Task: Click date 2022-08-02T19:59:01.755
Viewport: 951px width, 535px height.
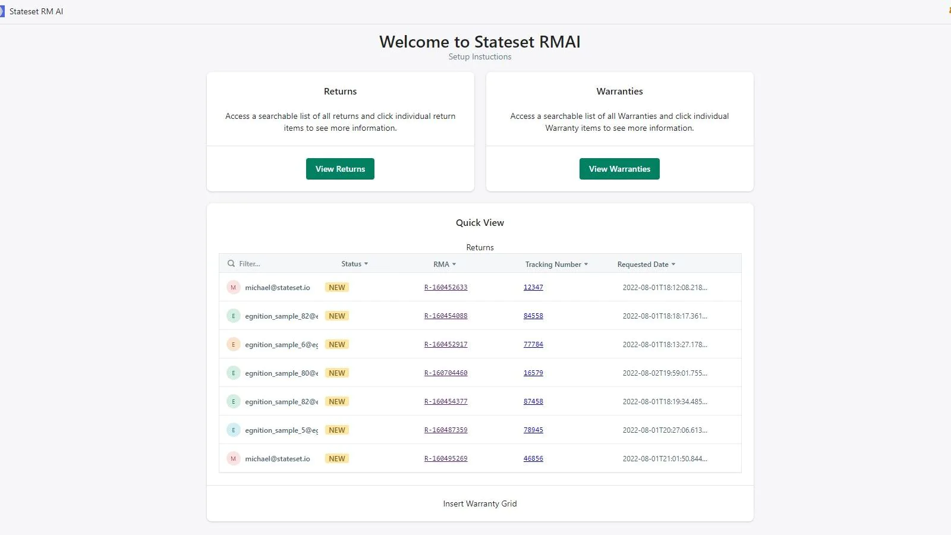Action: point(665,373)
